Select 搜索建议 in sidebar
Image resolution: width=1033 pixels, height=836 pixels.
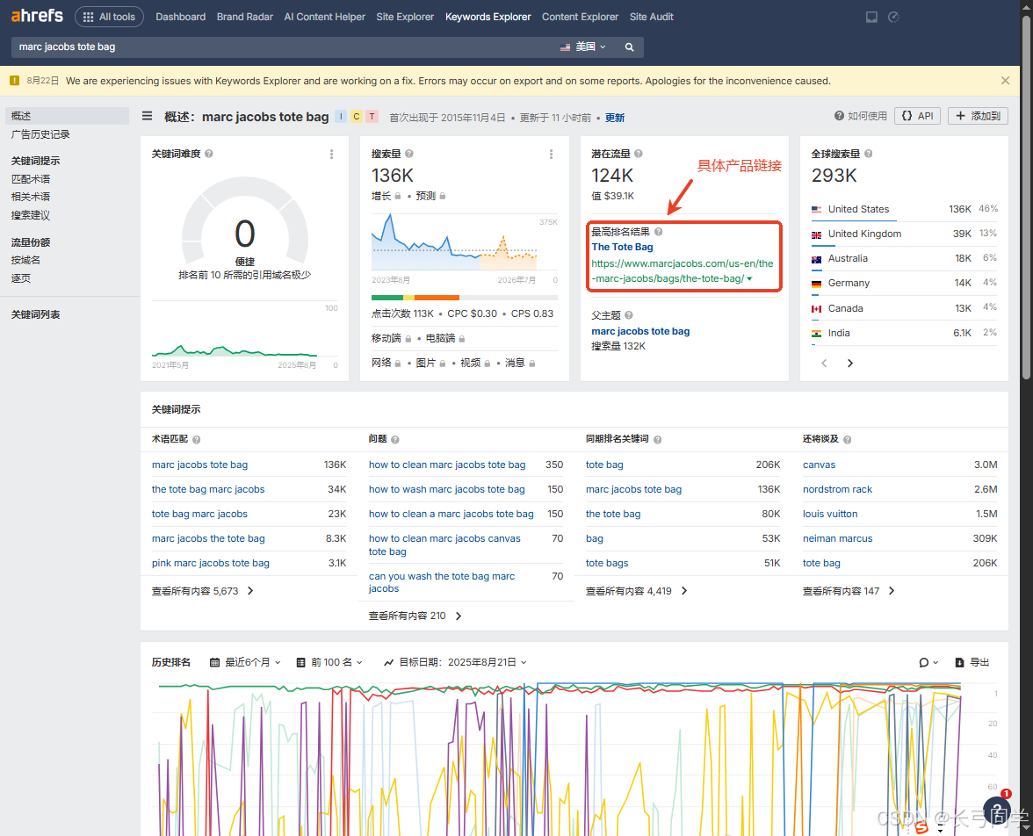(30, 215)
